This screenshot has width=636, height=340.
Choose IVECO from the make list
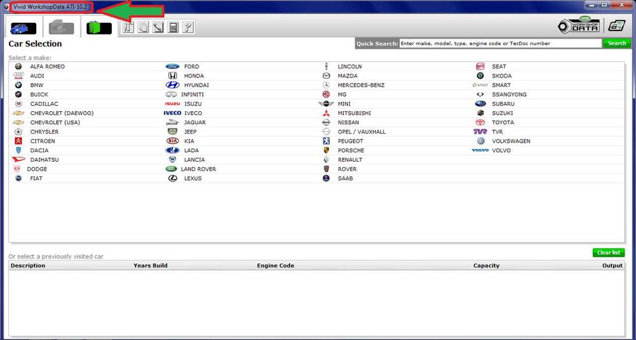[193, 113]
